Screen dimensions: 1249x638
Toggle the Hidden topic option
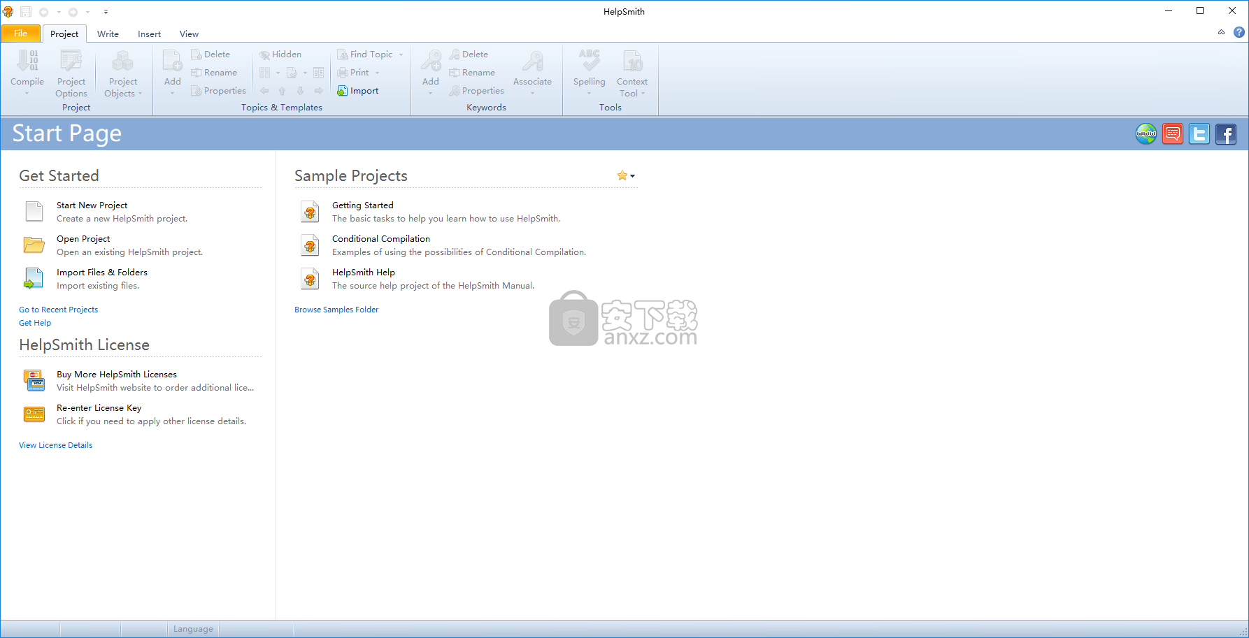(280, 55)
